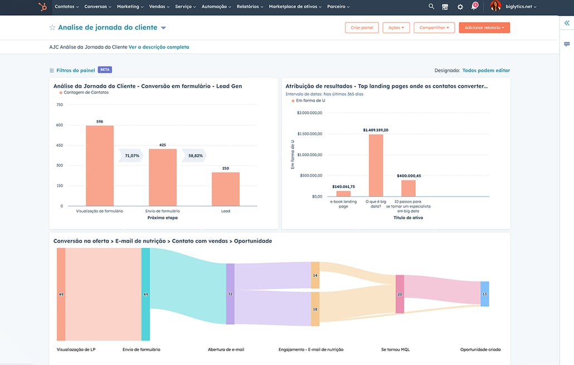Click the biglytics.net profile avatar

(x=495, y=6)
